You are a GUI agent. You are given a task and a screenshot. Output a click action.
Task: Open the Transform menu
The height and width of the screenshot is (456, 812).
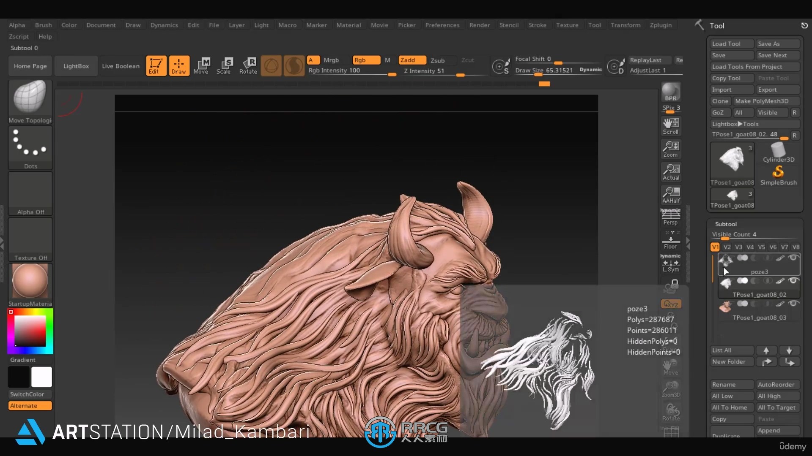click(x=625, y=25)
